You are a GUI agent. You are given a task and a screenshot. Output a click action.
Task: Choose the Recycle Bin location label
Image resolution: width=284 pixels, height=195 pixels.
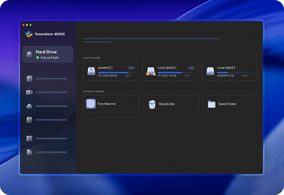167,104
